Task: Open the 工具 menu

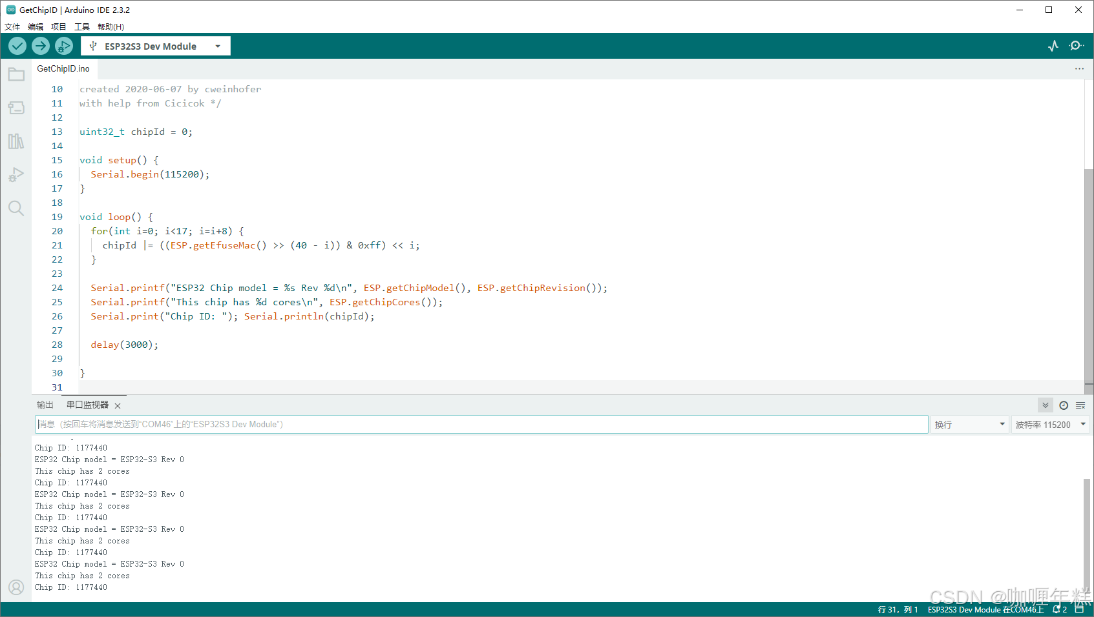Action: pos(82,27)
